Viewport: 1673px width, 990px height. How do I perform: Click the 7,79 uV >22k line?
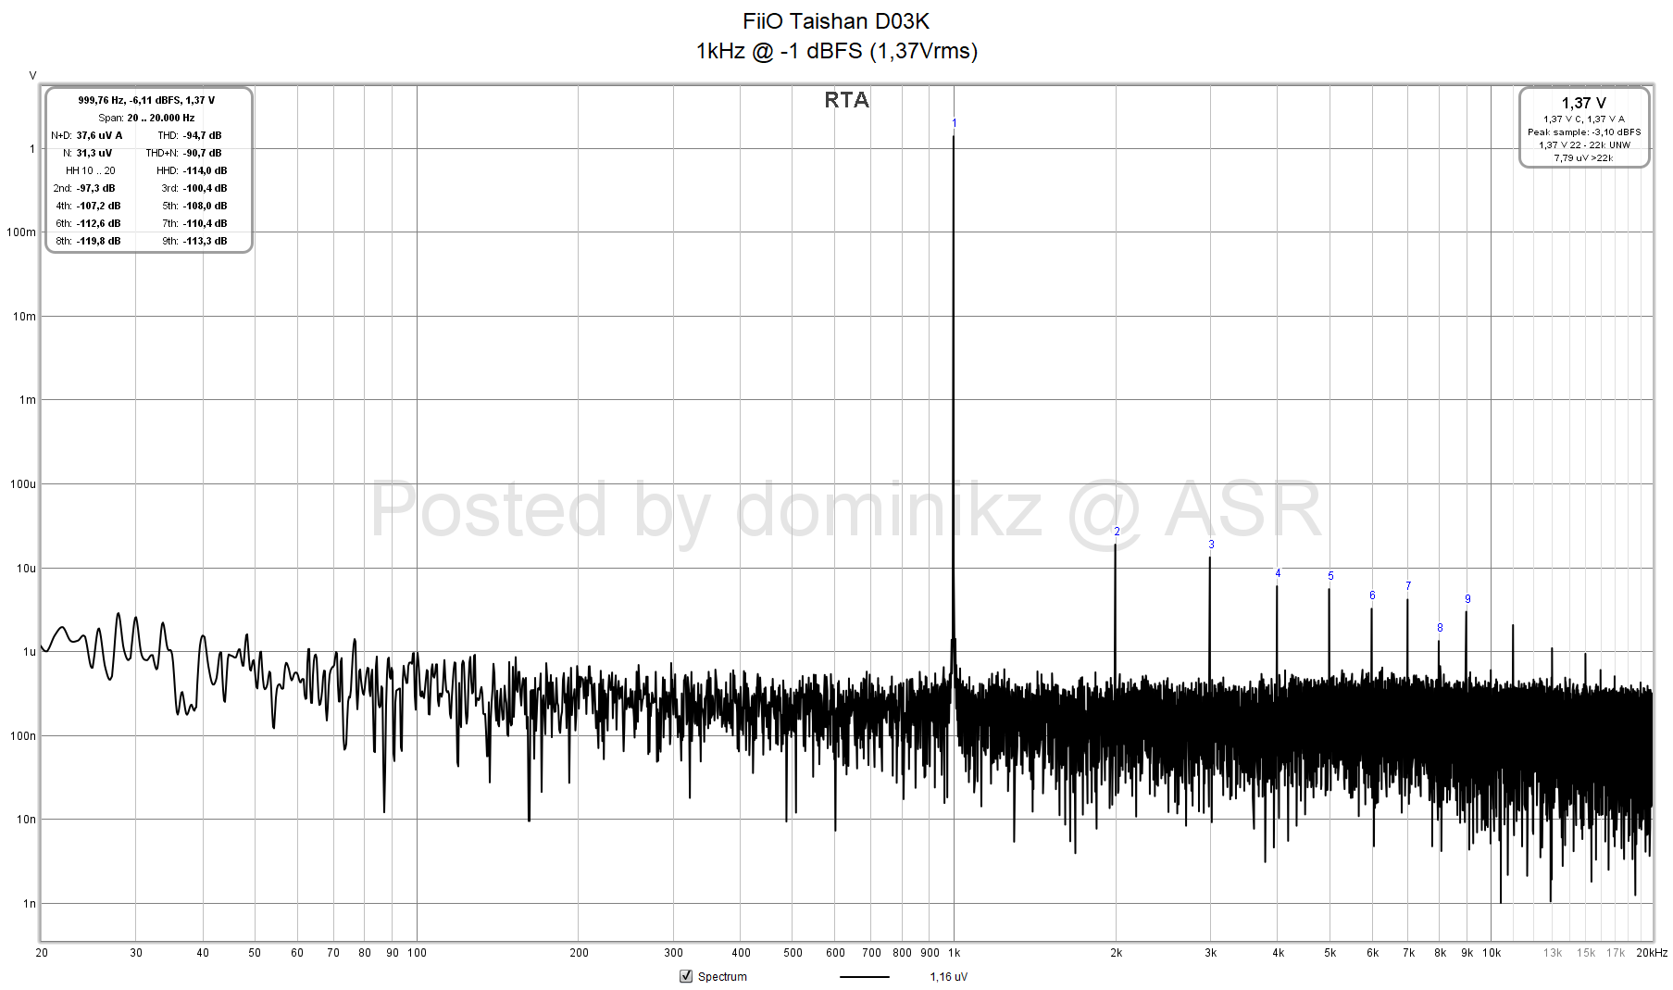coord(1584,158)
